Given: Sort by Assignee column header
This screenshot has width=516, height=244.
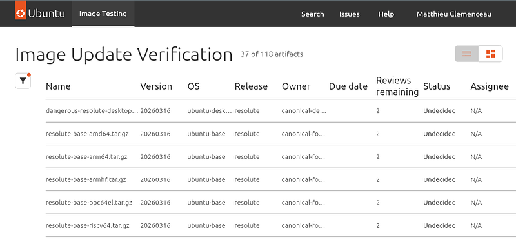Looking at the screenshot, I should (490, 86).
